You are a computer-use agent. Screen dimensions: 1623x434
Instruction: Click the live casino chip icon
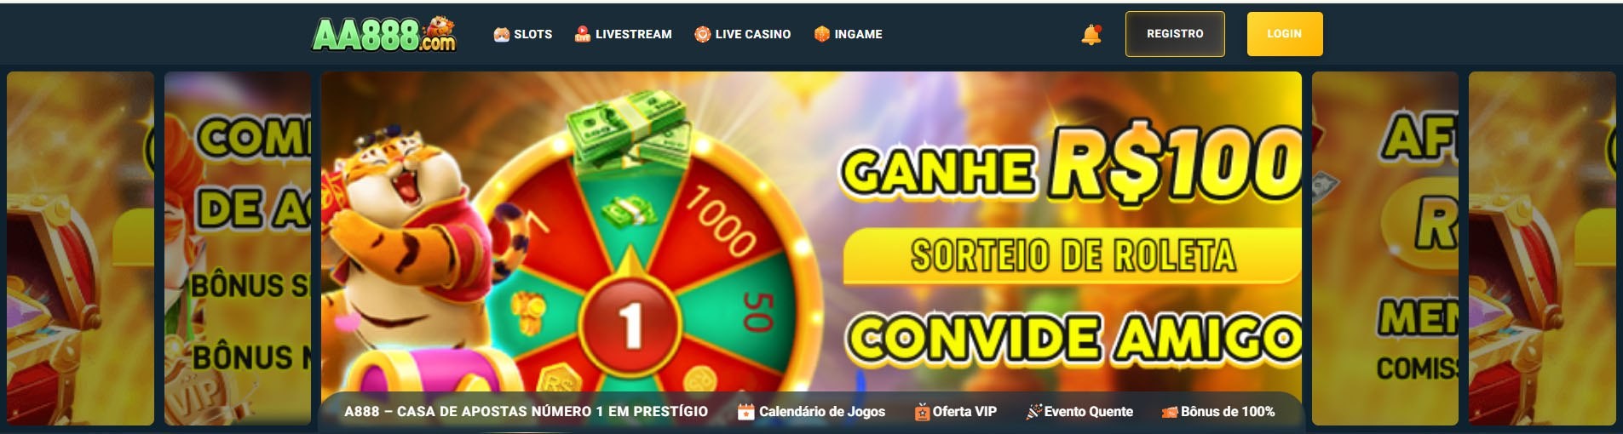click(703, 34)
